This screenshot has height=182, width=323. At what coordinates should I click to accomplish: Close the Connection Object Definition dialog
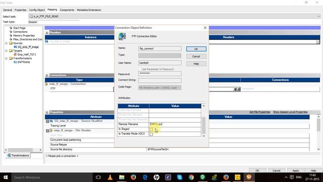pyautogui.click(x=205, y=28)
